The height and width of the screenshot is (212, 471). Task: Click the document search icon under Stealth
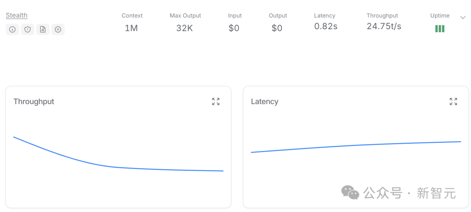click(x=43, y=30)
